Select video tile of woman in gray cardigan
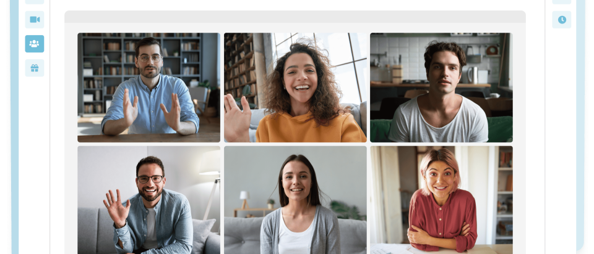This screenshot has width=594, height=254. pyautogui.click(x=295, y=200)
